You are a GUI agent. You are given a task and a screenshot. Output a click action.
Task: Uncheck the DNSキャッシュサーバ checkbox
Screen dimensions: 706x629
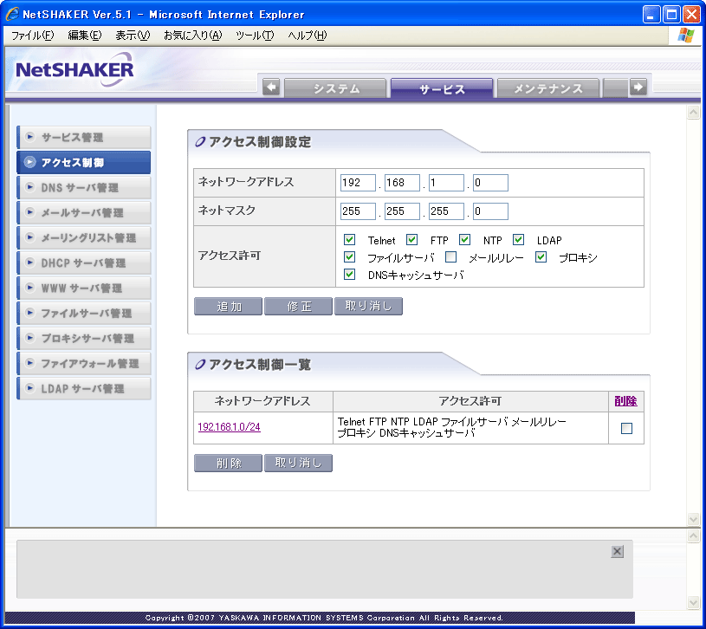click(x=349, y=274)
